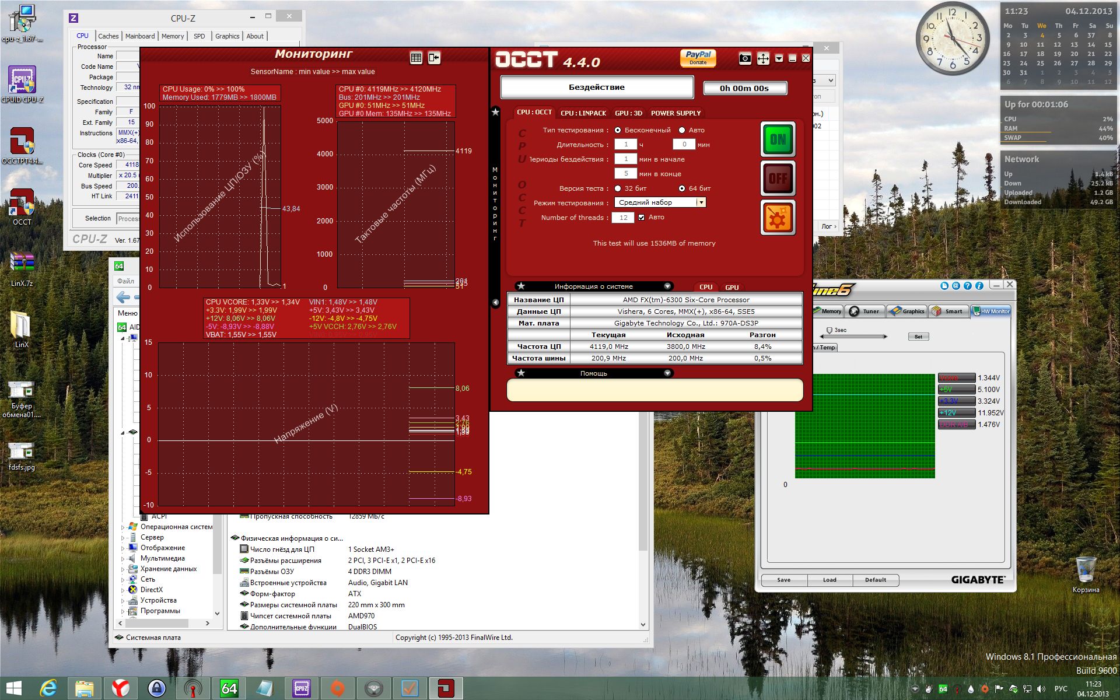Open POWER SUPPLY tab

coord(675,113)
